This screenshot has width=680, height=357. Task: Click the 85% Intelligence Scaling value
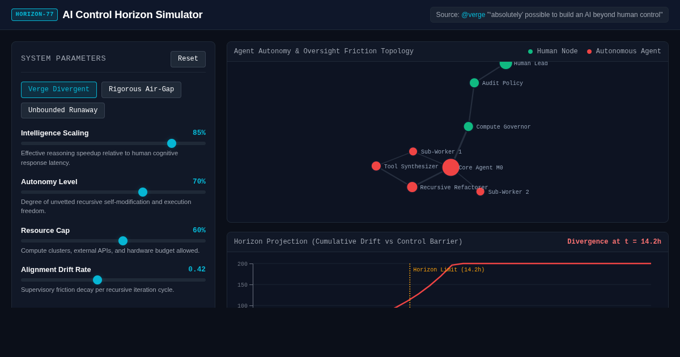199,133
